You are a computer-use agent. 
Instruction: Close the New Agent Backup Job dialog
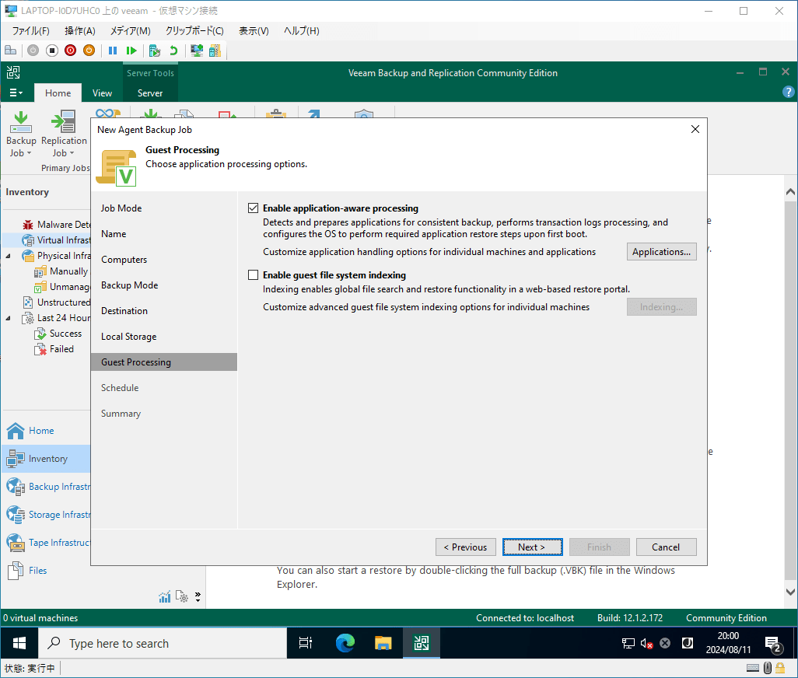pos(695,129)
